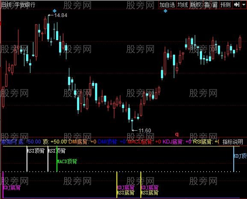Open the 预测 forecast tool
The image size is (247, 199).
pos(226,5)
